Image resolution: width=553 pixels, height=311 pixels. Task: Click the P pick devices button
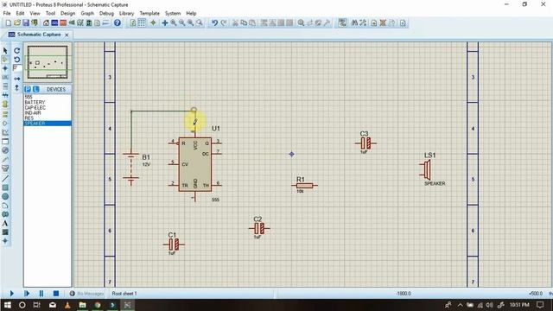pos(28,89)
